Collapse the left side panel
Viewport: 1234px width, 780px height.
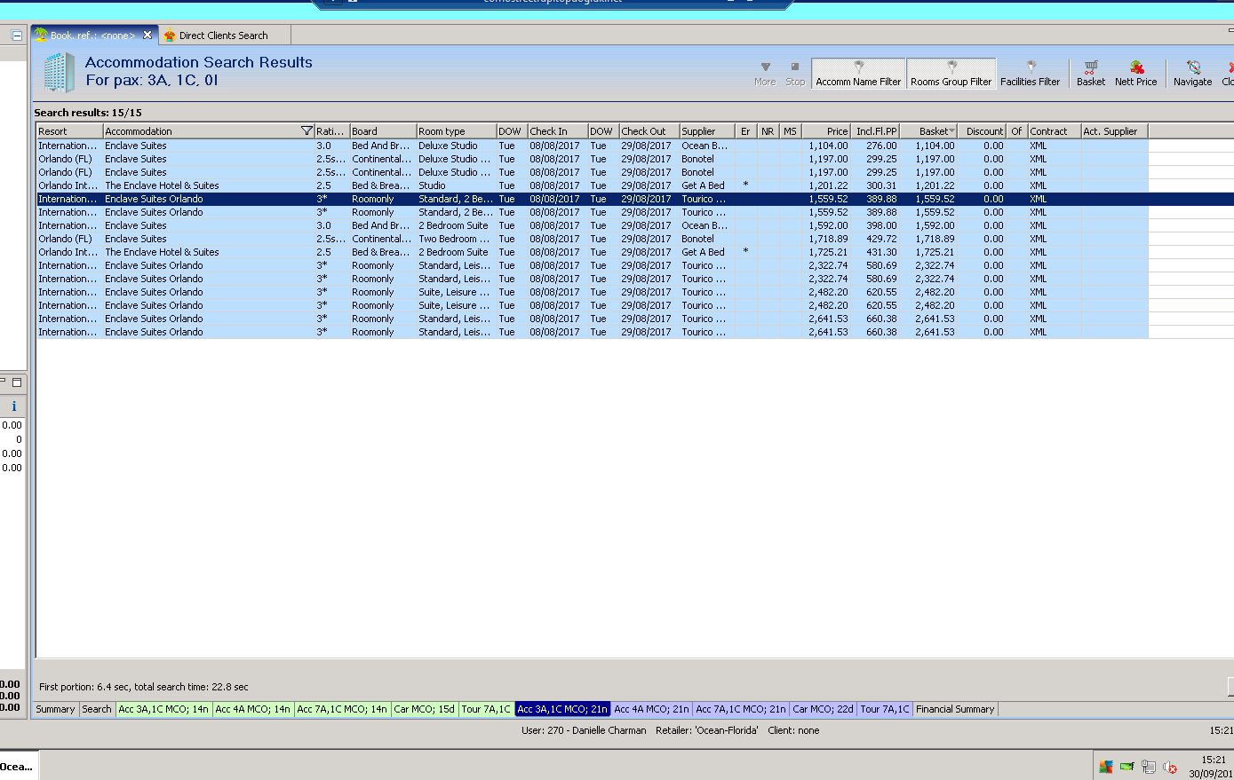(16, 35)
